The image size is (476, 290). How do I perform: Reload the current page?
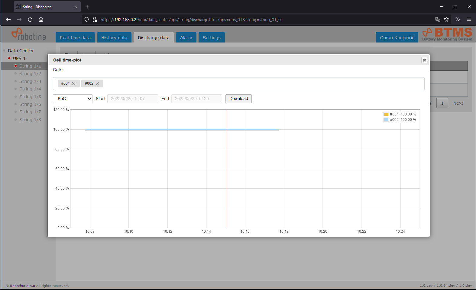[30, 20]
